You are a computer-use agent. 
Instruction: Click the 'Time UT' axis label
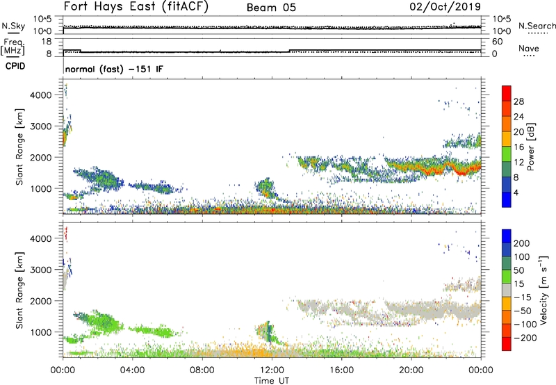click(272, 381)
